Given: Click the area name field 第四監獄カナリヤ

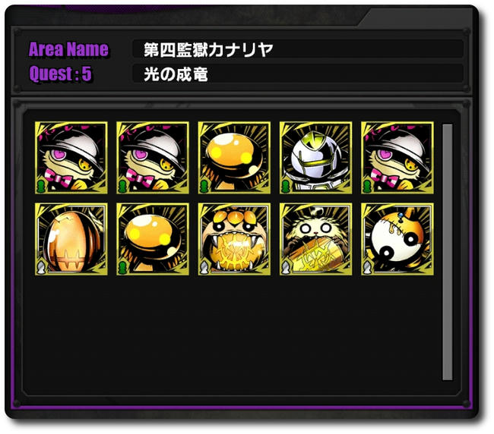Looking at the screenshot, I should coord(298,49).
